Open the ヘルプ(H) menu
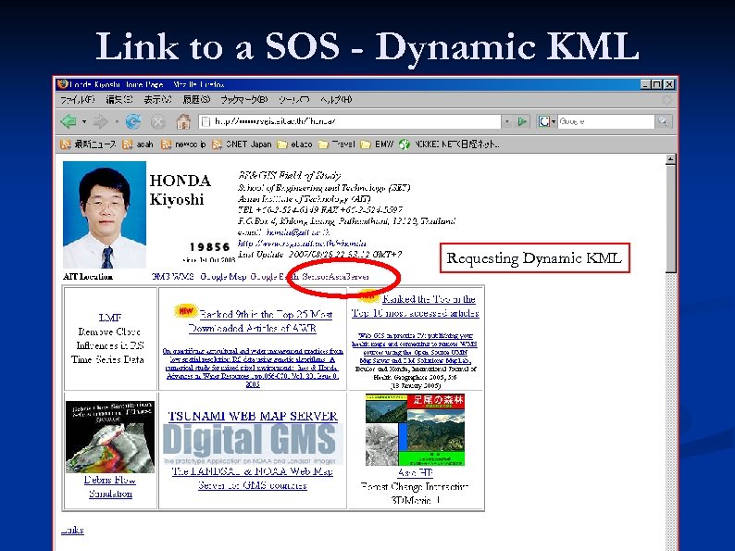 point(336,99)
